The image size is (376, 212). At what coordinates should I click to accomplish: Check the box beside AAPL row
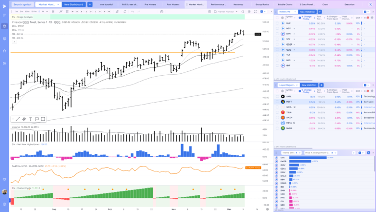[x=277, y=97]
